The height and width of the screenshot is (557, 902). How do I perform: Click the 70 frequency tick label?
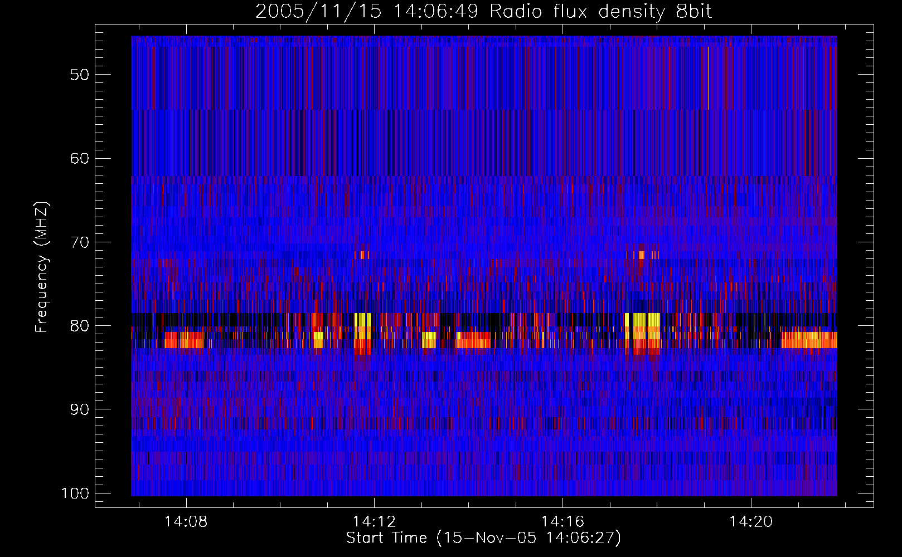pyautogui.click(x=80, y=242)
